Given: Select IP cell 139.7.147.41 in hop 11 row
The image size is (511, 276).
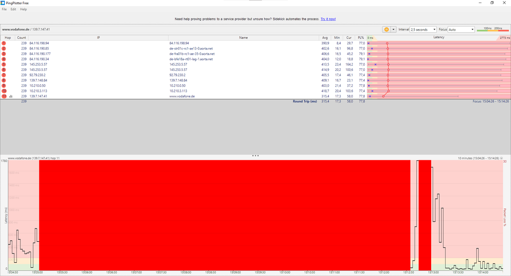Looking at the screenshot, I should point(38,96).
